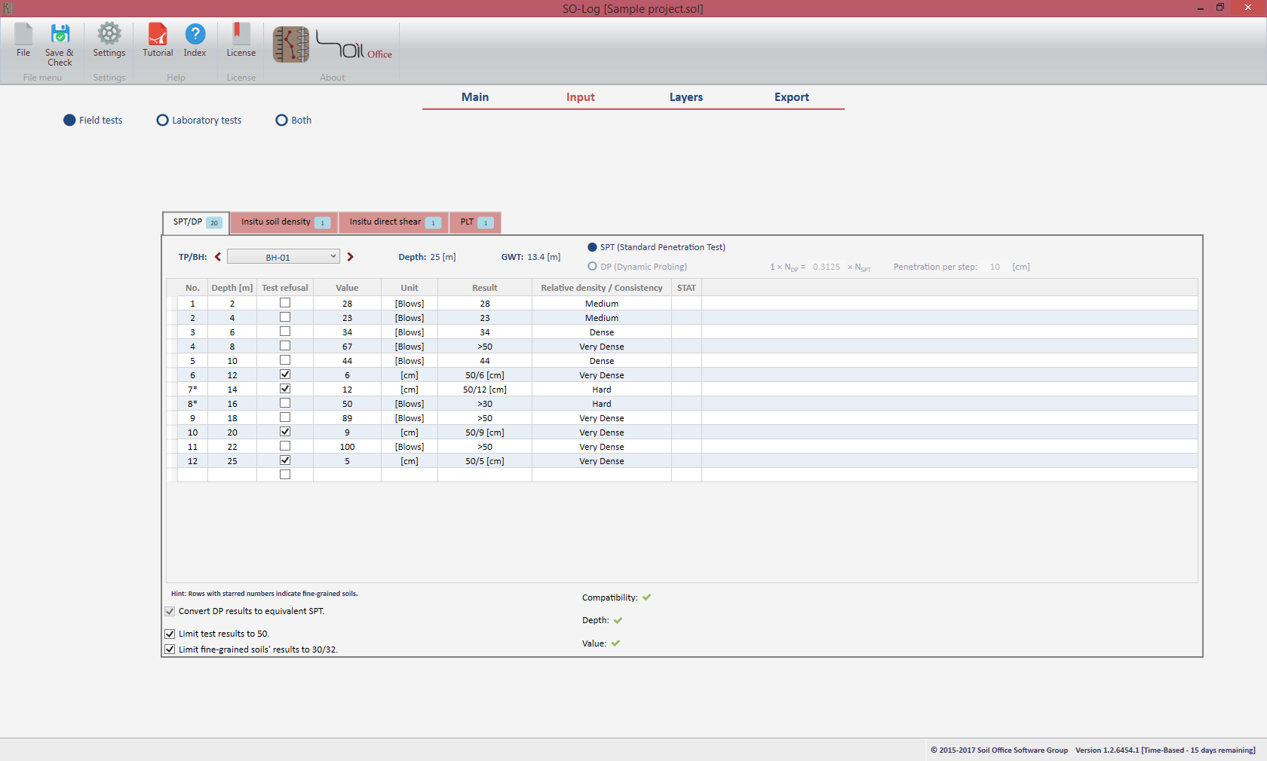Viewport: 1267px width, 761px height.
Task: Open the Settings gear icon
Action: [109, 35]
